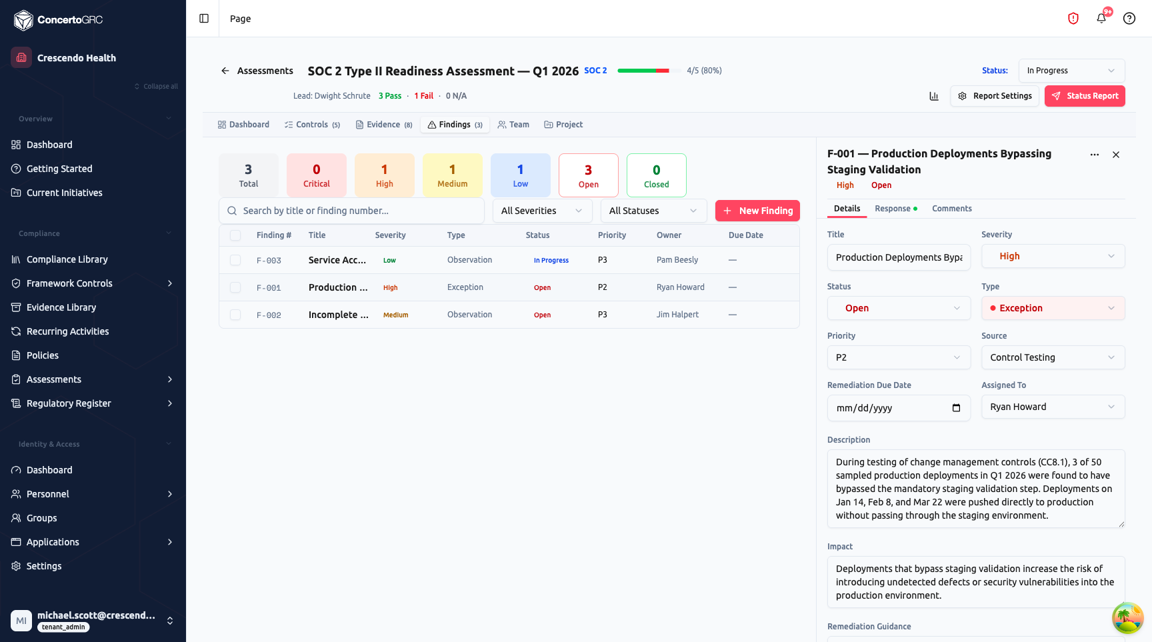Screen dimensions: 1152x642
Task: Click the New Finding button
Action: point(757,211)
